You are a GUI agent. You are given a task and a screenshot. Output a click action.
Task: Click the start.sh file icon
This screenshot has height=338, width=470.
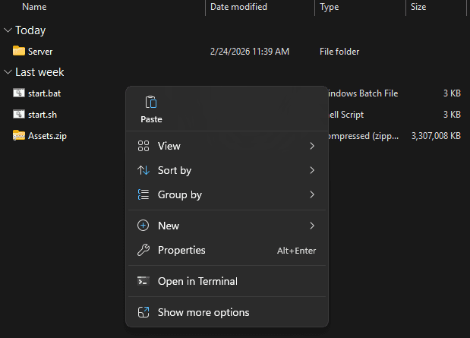[19, 115]
